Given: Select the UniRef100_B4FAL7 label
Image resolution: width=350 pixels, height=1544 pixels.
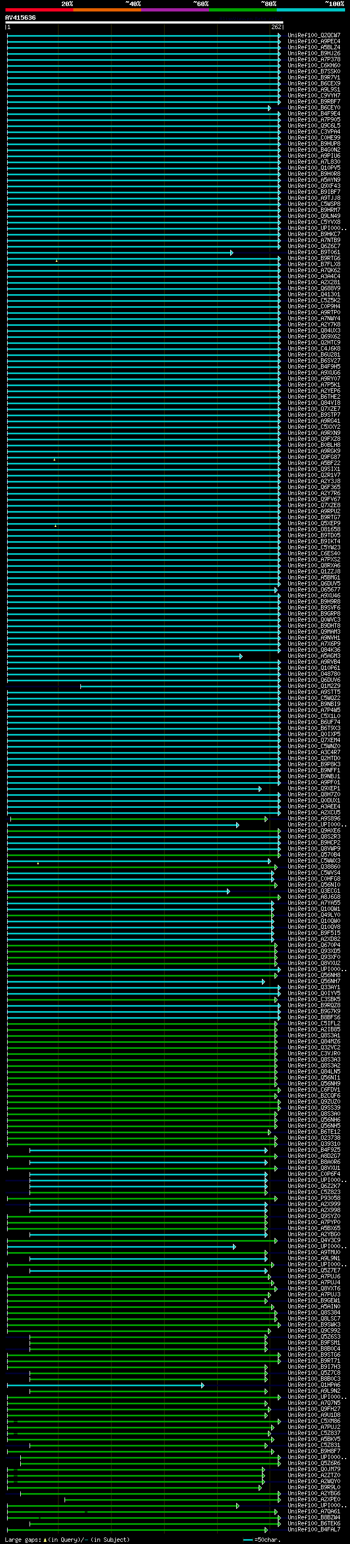Looking at the screenshot, I should (x=314, y=1530).
